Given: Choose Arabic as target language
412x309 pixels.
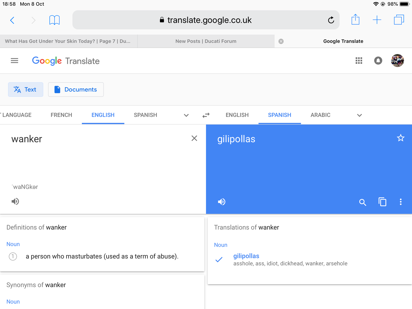Looking at the screenshot, I should click(320, 115).
